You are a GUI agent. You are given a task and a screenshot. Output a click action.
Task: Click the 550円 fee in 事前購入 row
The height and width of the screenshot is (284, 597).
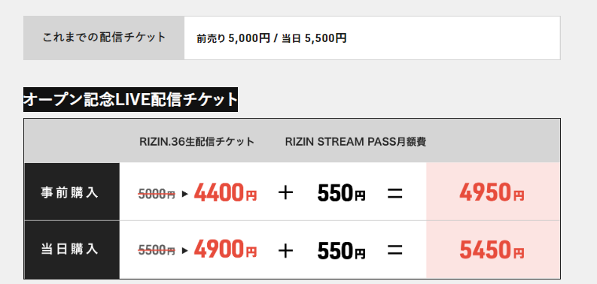pyautogui.click(x=341, y=193)
